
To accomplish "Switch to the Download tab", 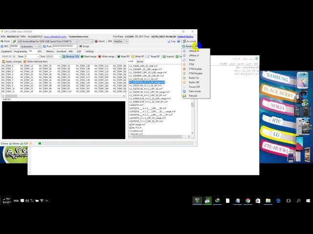I will (x=61, y=51).
